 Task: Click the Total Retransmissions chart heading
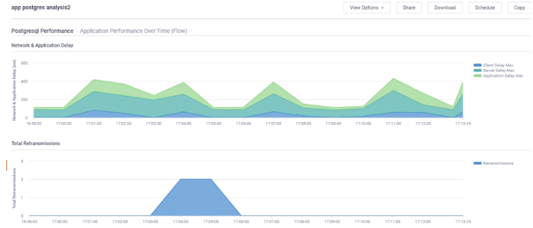tap(36, 143)
